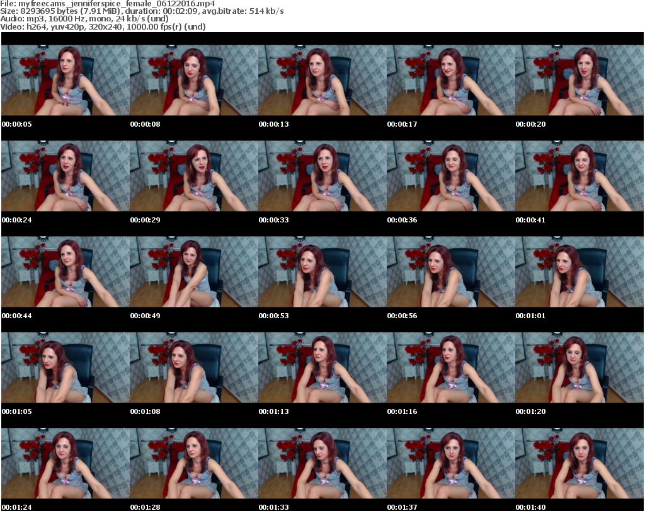Pick the preview frame at 00:01:16
Image resolution: width=645 pixels, height=511 pixels.
pos(451,367)
